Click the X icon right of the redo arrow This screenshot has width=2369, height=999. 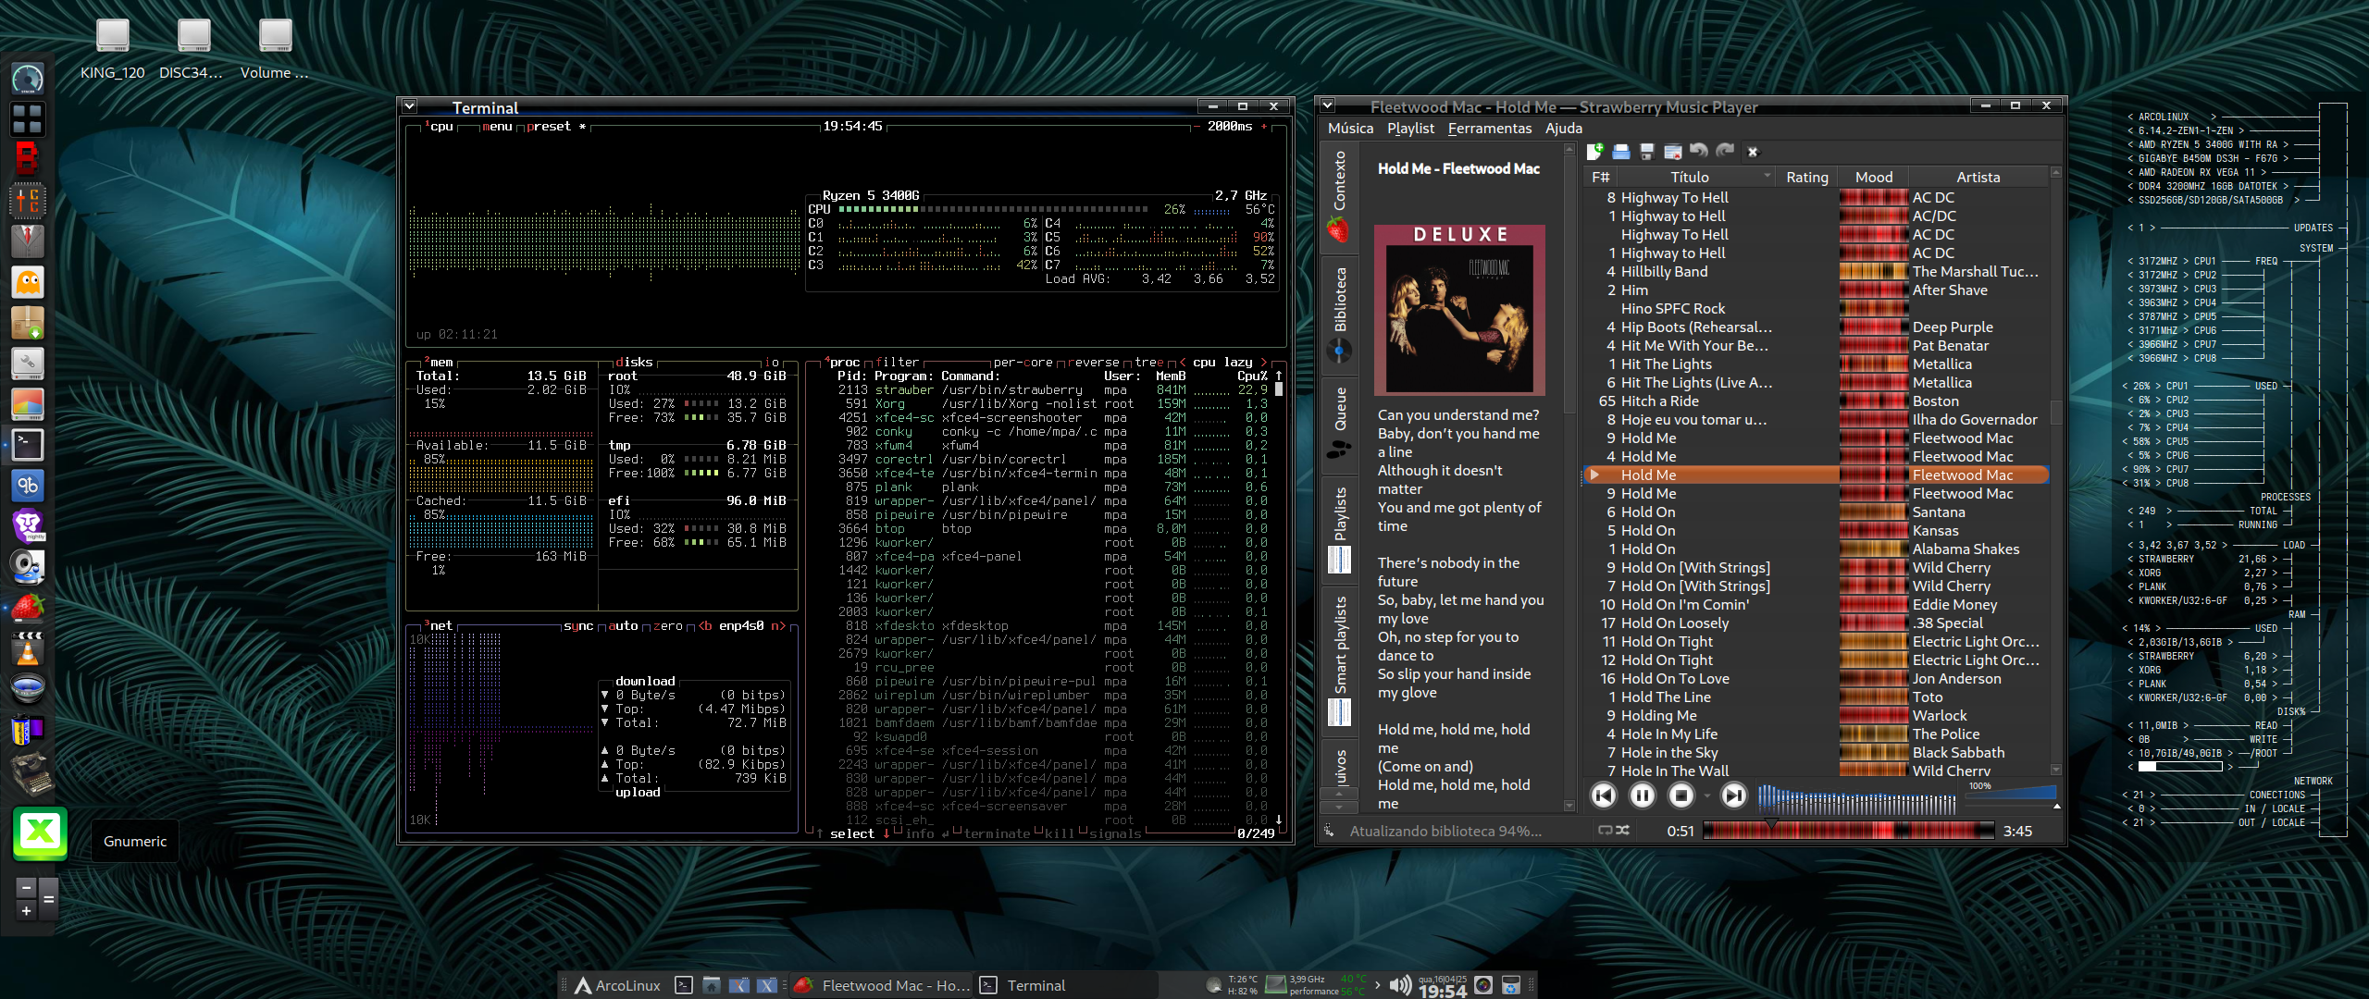click(1752, 152)
